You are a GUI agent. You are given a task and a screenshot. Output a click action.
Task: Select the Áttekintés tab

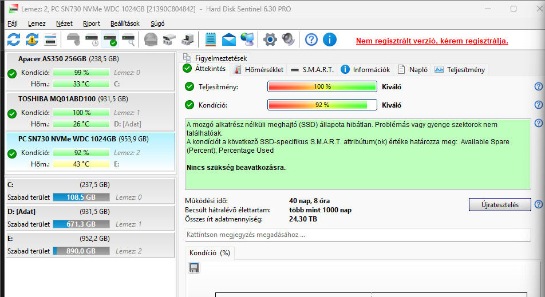[x=204, y=69]
